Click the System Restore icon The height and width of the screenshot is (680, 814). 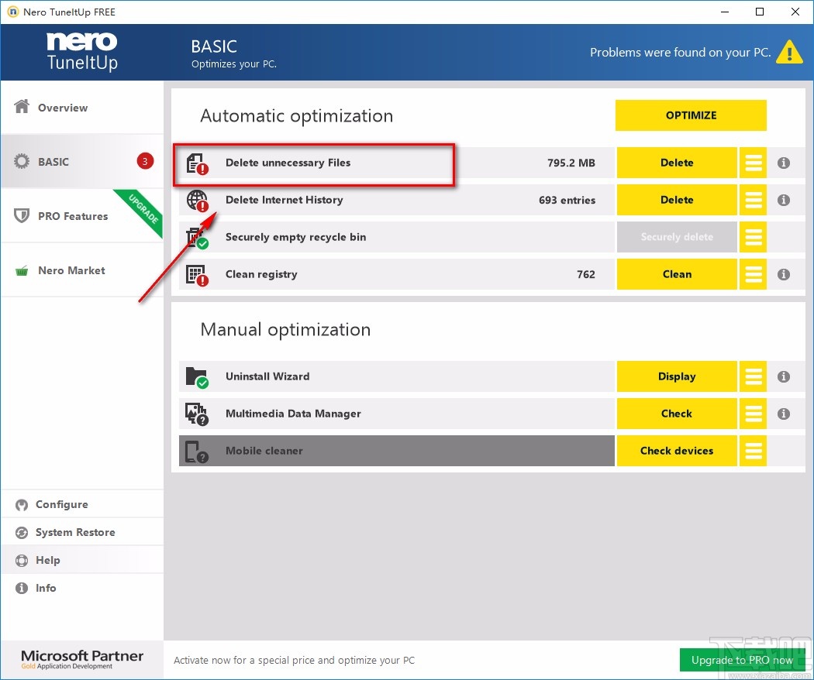coord(22,533)
